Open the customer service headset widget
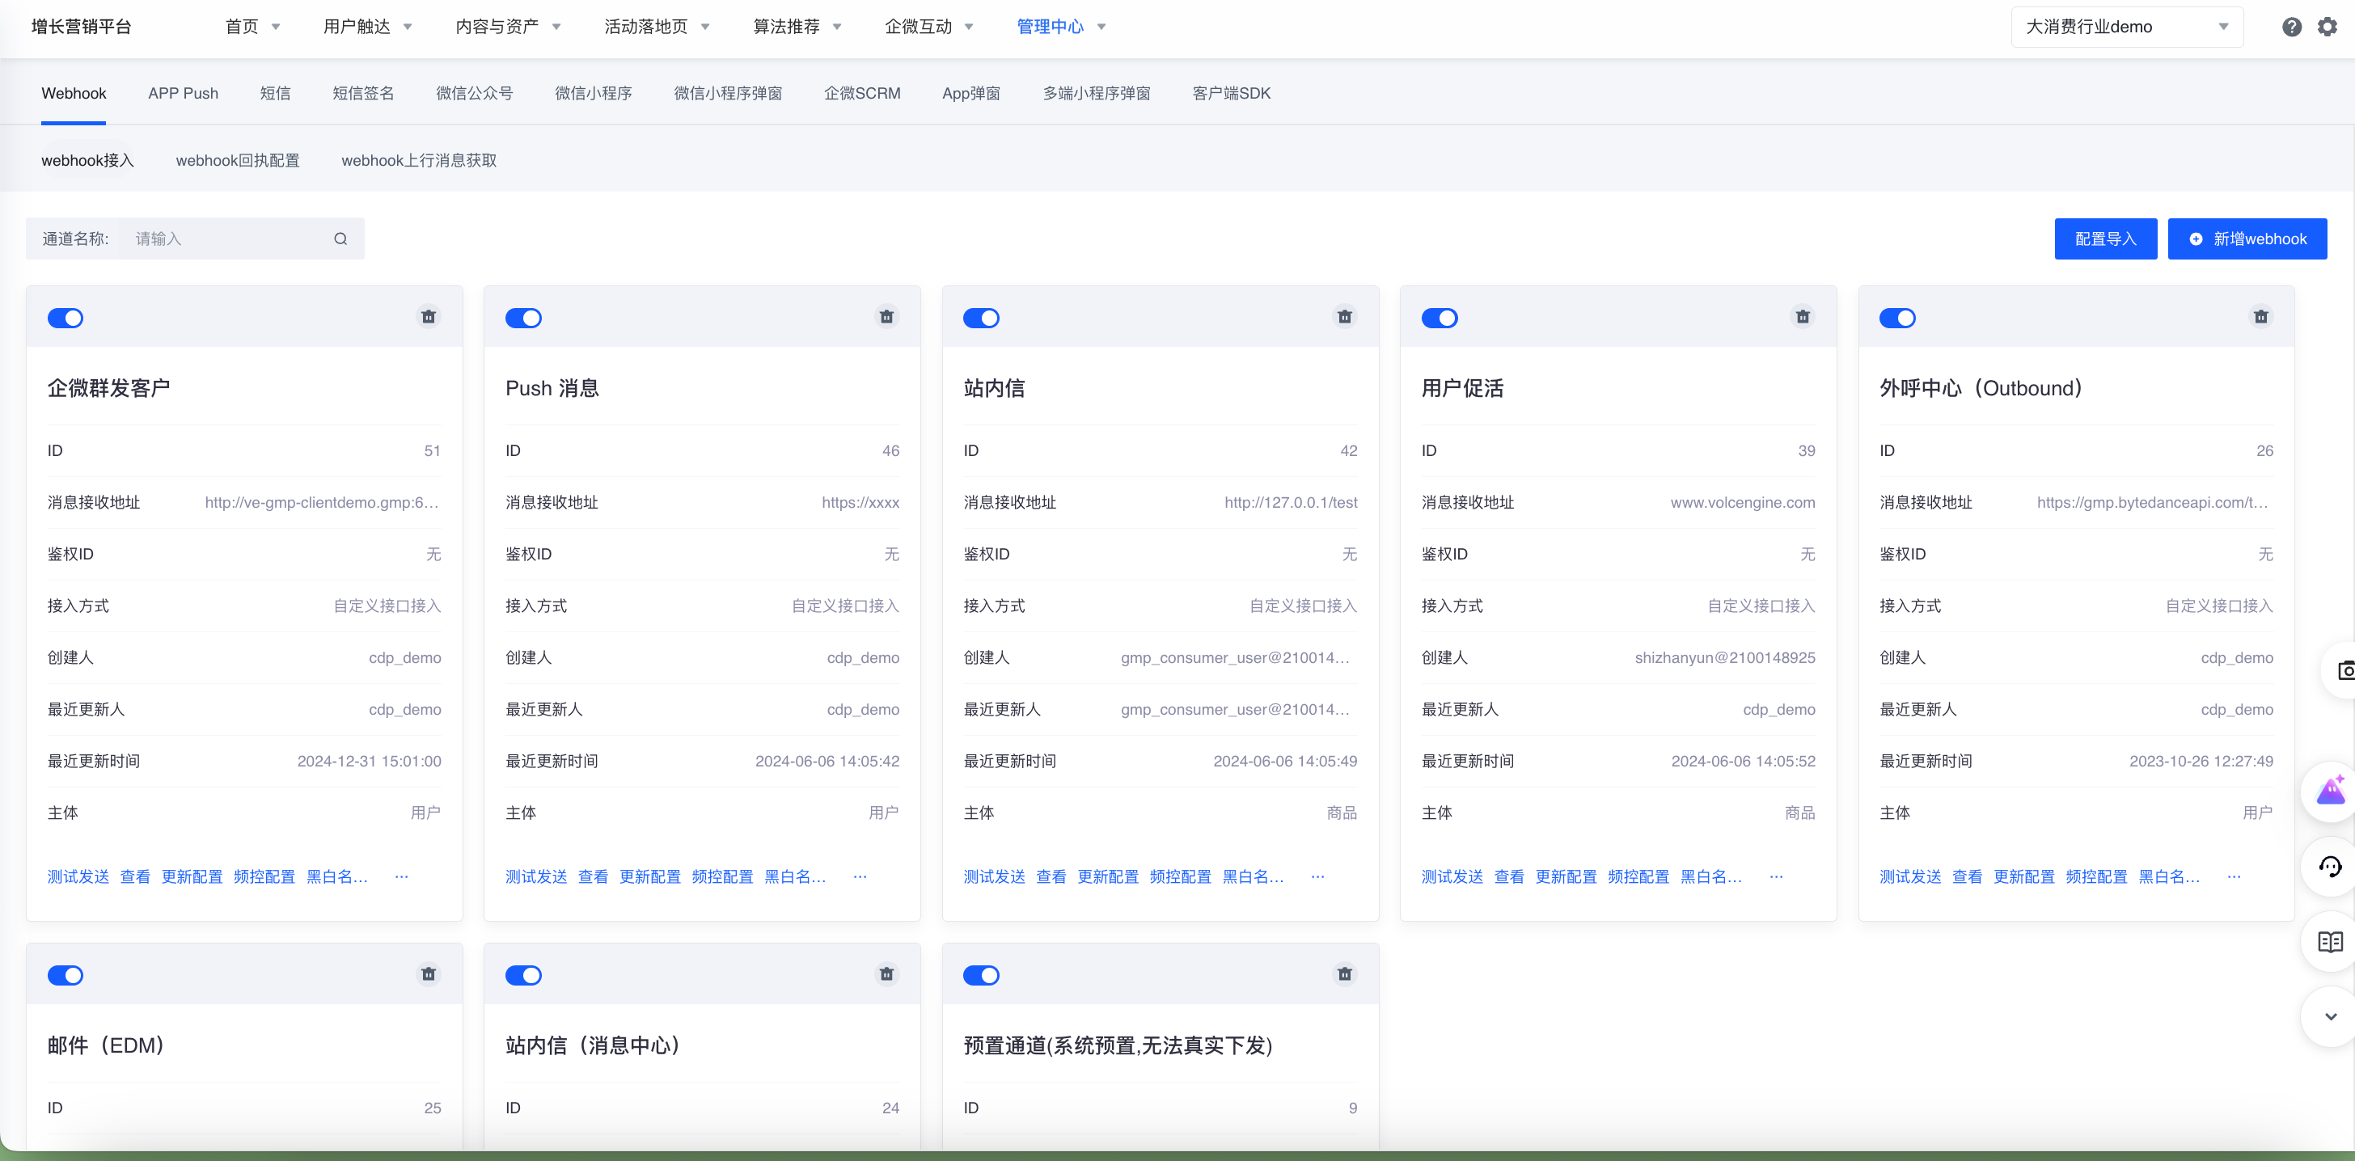This screenshot has width=2355, height=1161. pyautogui.click(x=2329, y=867)
